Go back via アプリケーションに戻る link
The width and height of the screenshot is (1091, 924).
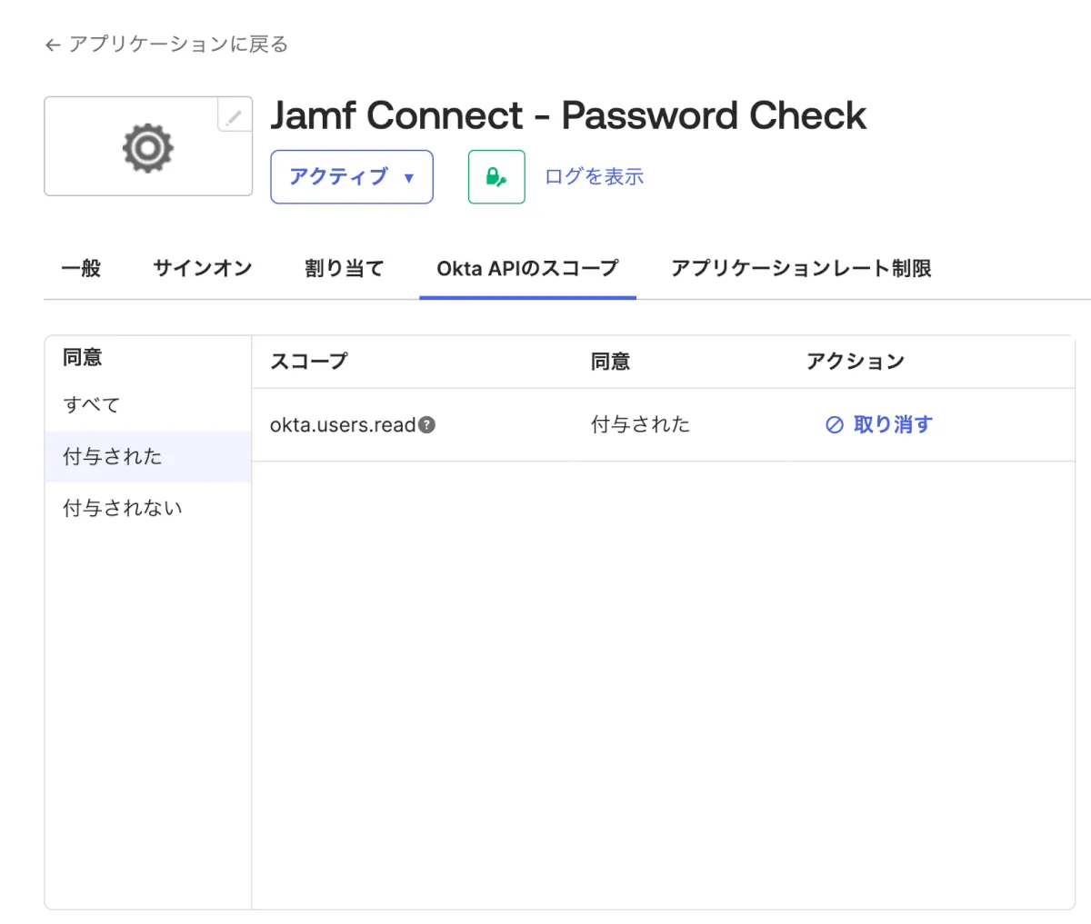(178, 45)
